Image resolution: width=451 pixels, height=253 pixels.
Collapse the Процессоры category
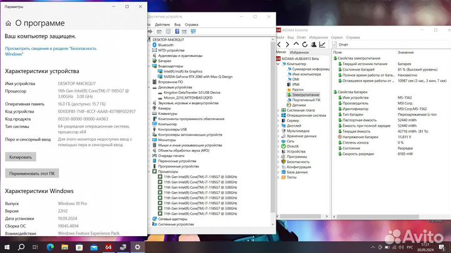[x=150, y=172]
